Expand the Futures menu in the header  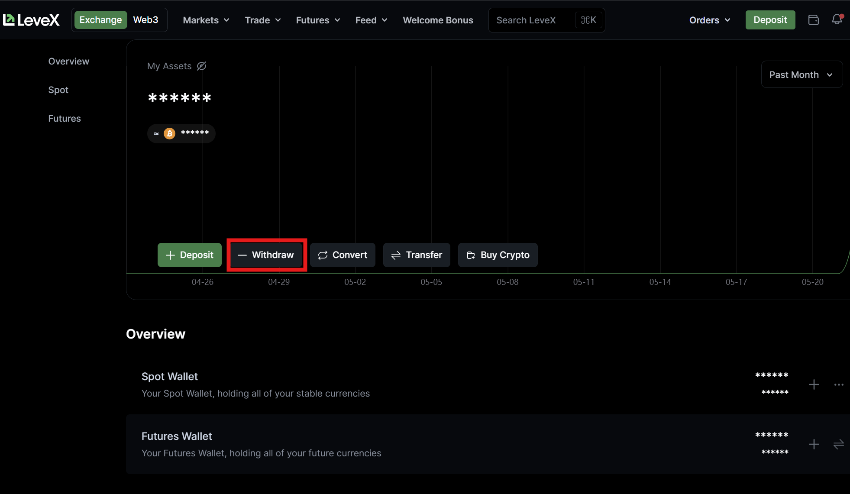point(318,20)
